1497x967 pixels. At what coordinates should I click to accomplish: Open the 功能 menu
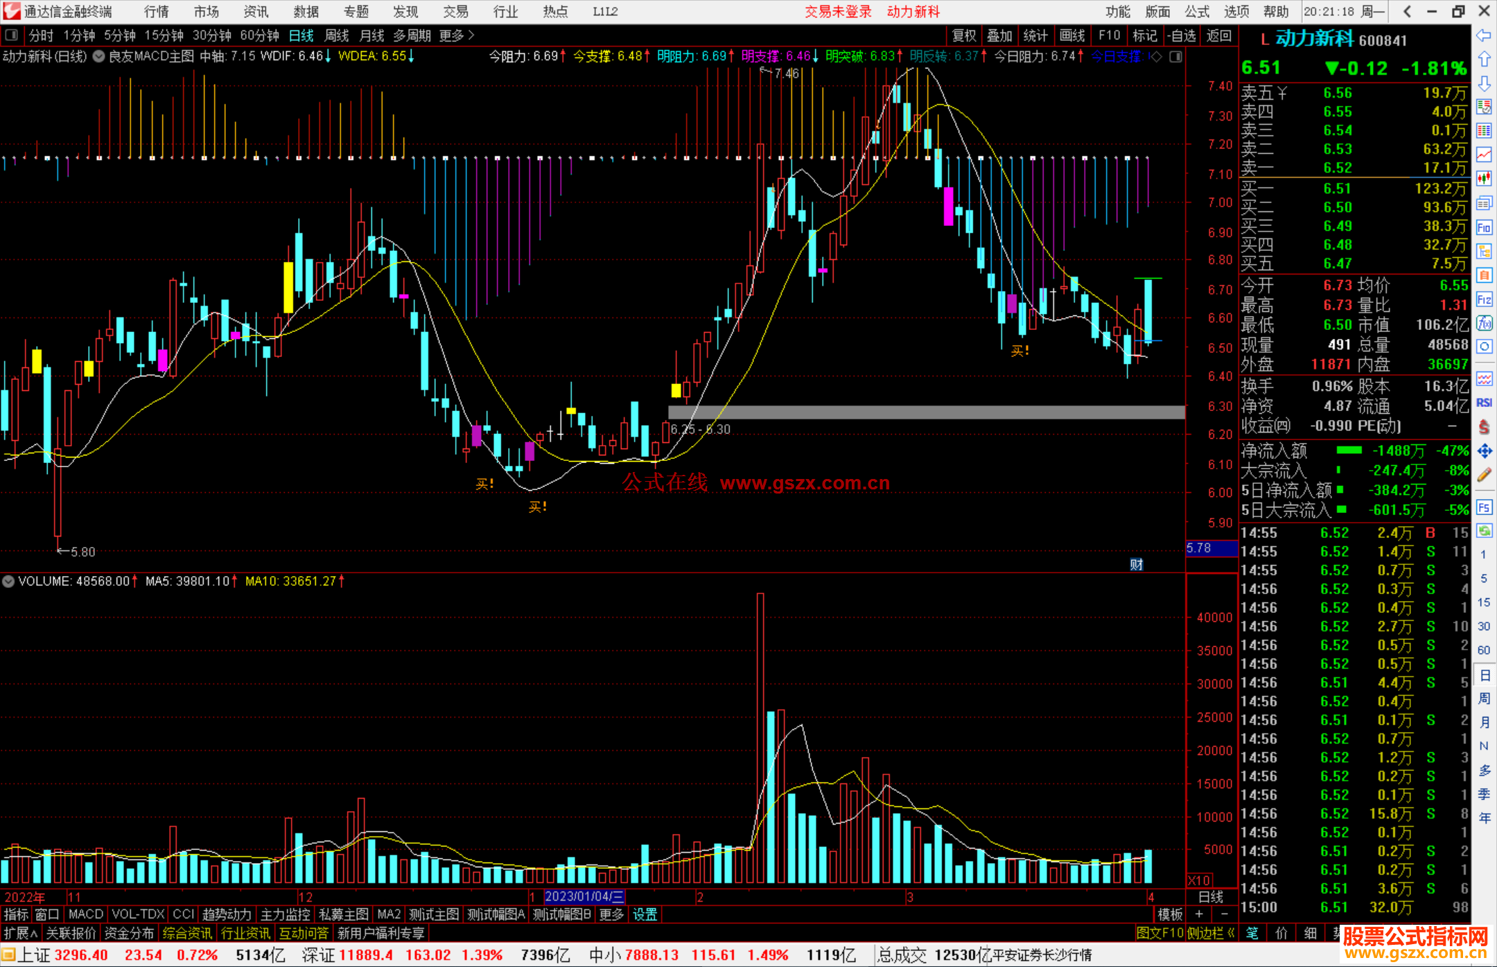click(x=1118, y=11)
